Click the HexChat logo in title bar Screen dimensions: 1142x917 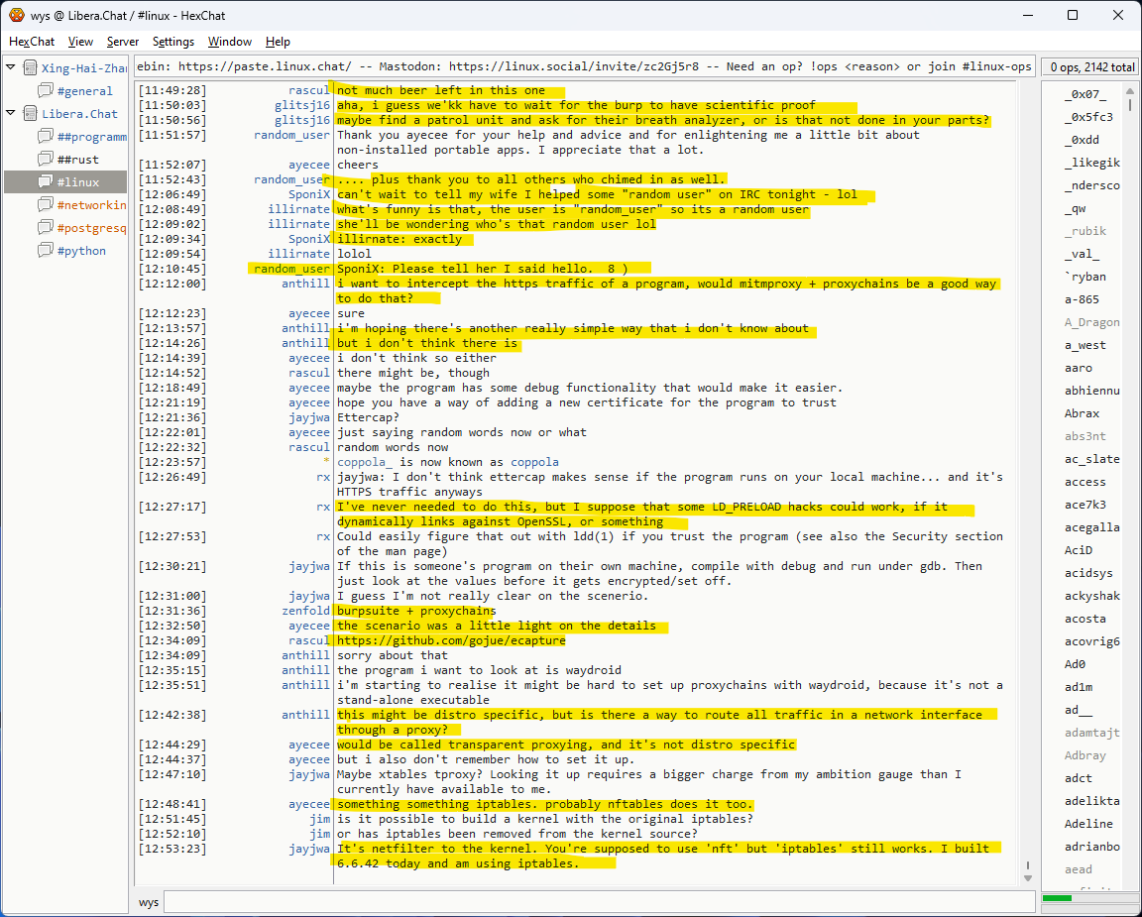[x=16, y=15]
